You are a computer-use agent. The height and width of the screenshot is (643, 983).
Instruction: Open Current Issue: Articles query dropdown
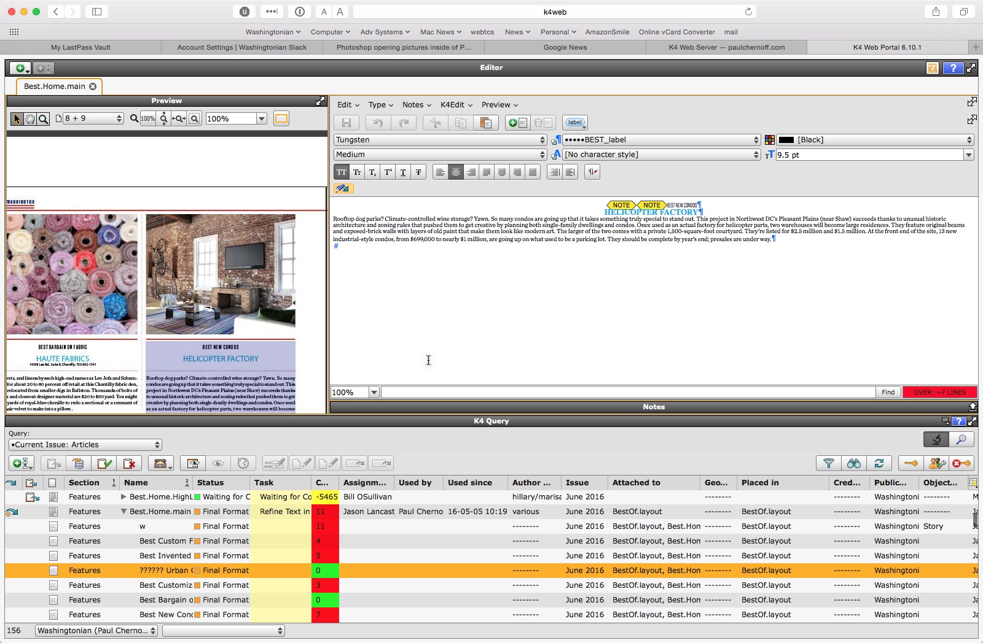85,445
